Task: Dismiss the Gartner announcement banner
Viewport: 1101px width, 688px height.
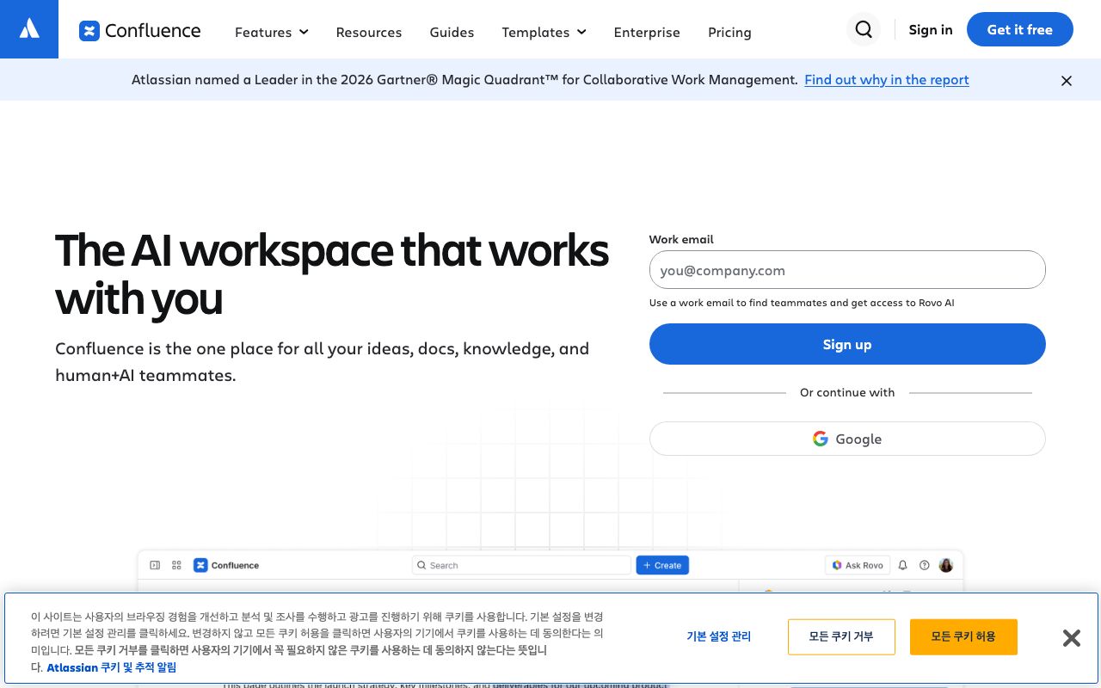Action: click(1067, 80)
